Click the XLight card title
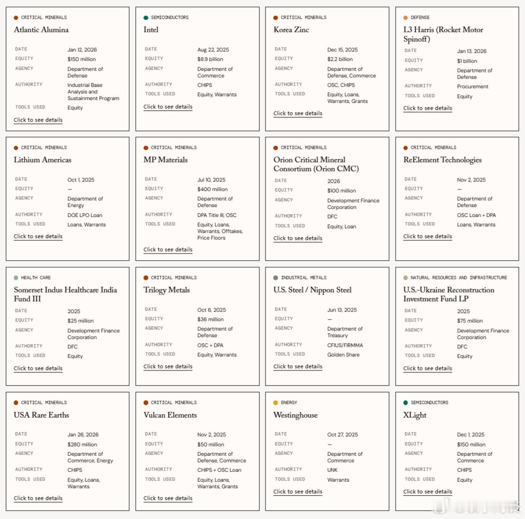 tap(415, 415)
